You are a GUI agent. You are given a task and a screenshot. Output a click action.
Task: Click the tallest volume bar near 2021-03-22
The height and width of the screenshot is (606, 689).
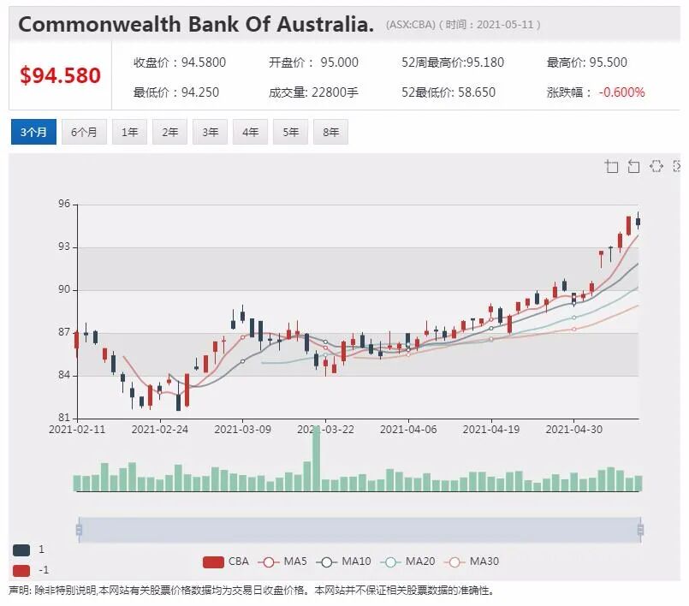pos(317,458)
